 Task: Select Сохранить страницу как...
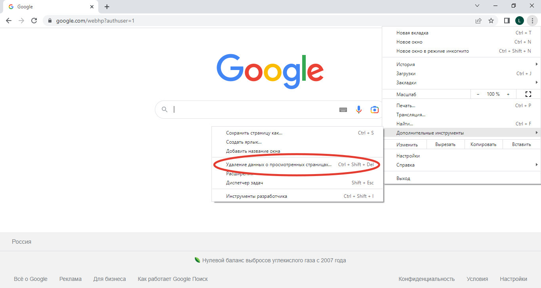click(297, 133)
